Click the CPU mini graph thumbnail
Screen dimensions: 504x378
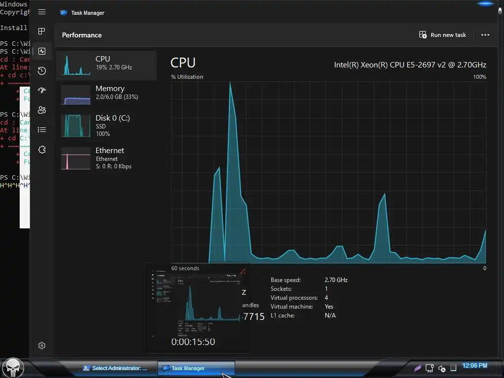[x=76, y=65]
